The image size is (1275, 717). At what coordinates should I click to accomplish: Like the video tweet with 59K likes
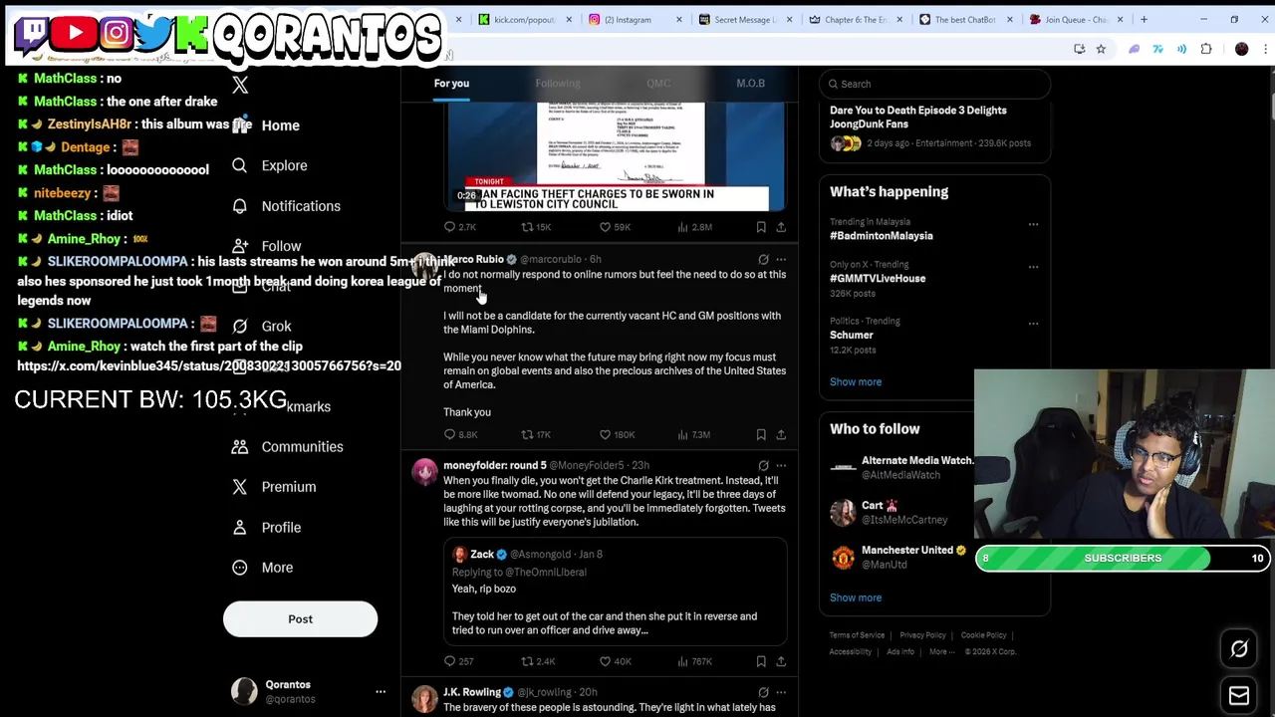pyautogui.click(x=615, y=227)
